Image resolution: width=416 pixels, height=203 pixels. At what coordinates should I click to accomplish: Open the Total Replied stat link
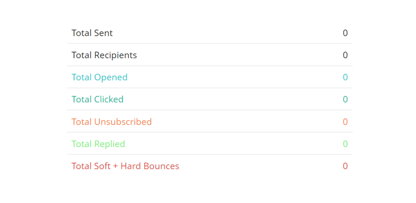(98, 144)
